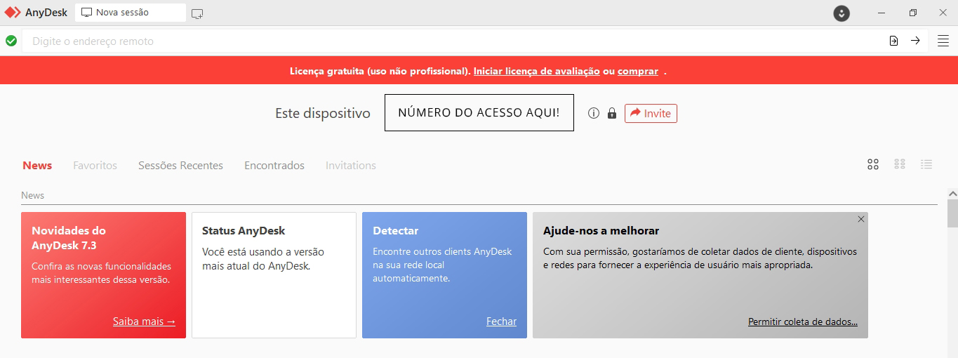Click the padlock icon for unattended access

tap(612, 113)
